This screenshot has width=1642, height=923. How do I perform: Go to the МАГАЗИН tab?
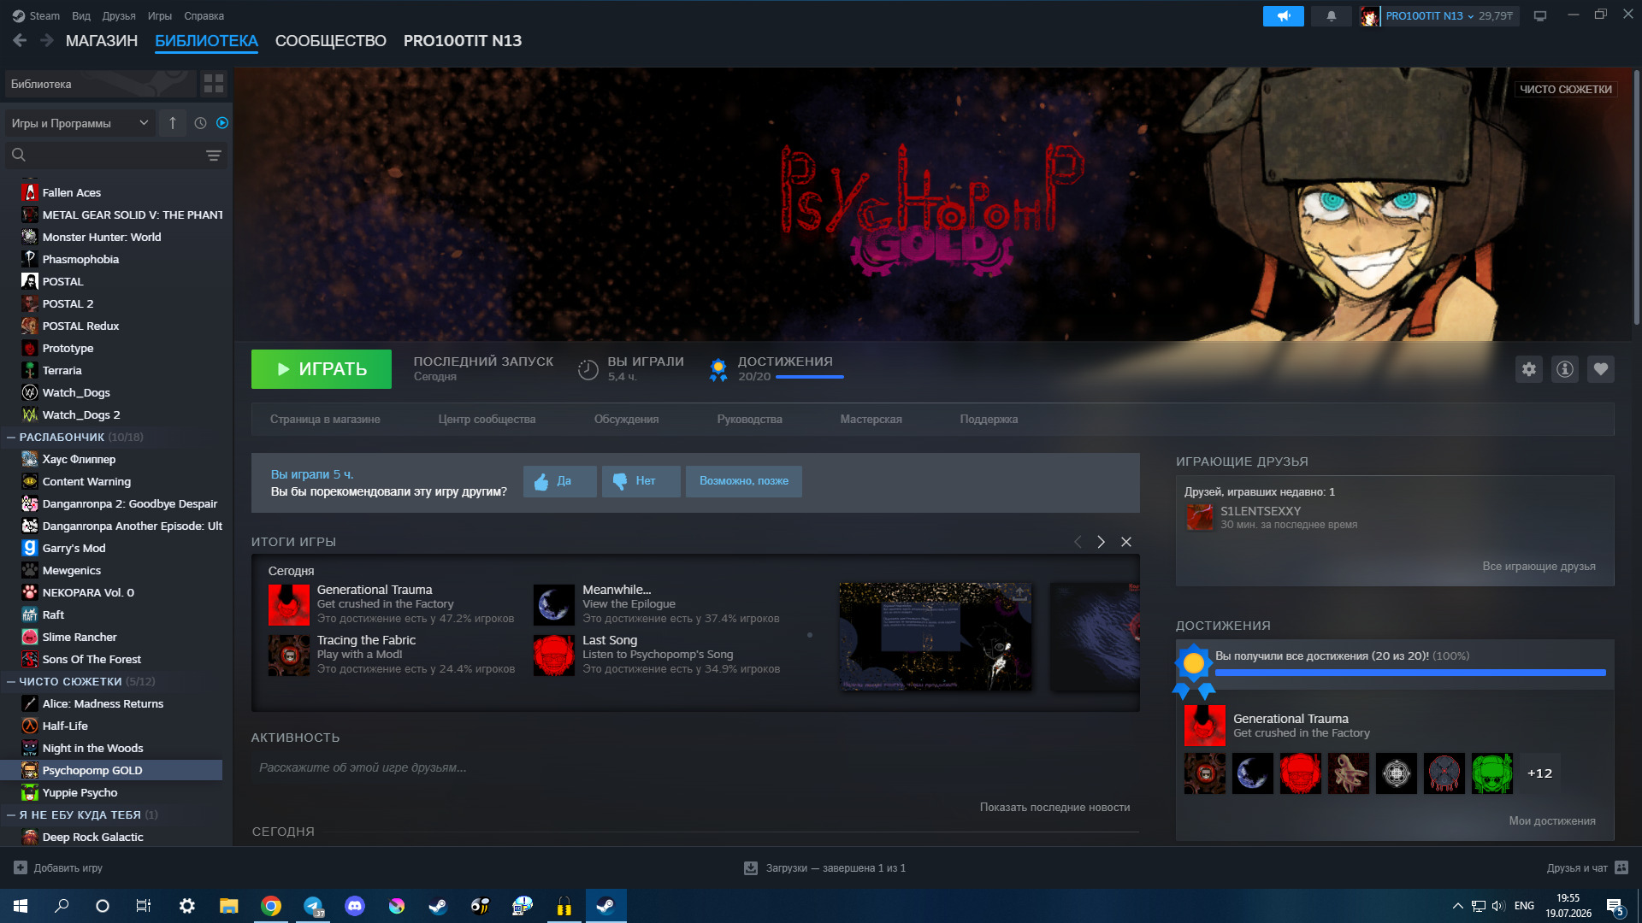pos(102,41)
